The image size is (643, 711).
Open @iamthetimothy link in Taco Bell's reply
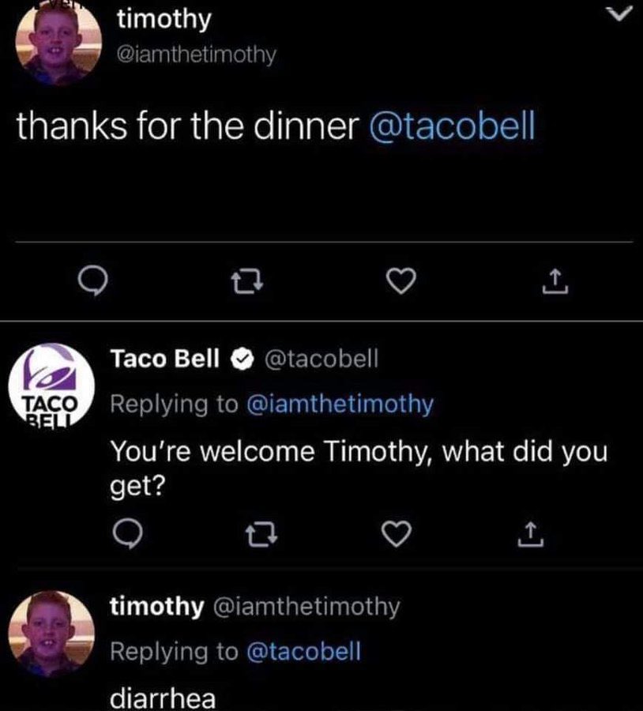tap(340, 404)
